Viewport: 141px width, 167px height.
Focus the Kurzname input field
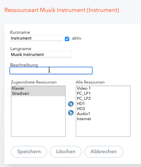click(36, 38)
